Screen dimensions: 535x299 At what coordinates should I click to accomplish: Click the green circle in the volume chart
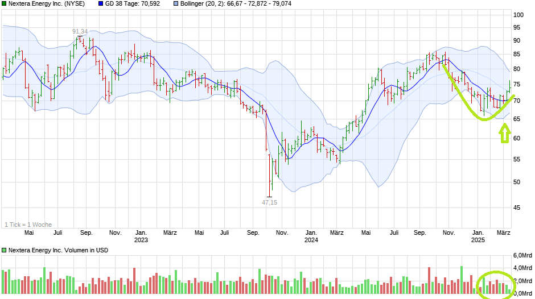coord(495,284)
